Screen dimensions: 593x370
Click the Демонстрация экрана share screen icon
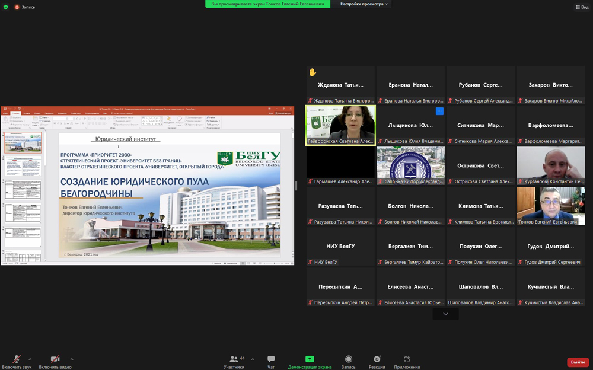(310, 359)
